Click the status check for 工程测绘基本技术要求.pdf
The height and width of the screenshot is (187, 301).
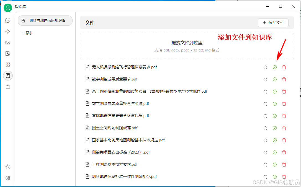275,165
